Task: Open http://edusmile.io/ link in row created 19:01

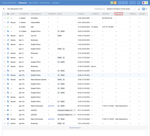Action: (x=121, y=119)
